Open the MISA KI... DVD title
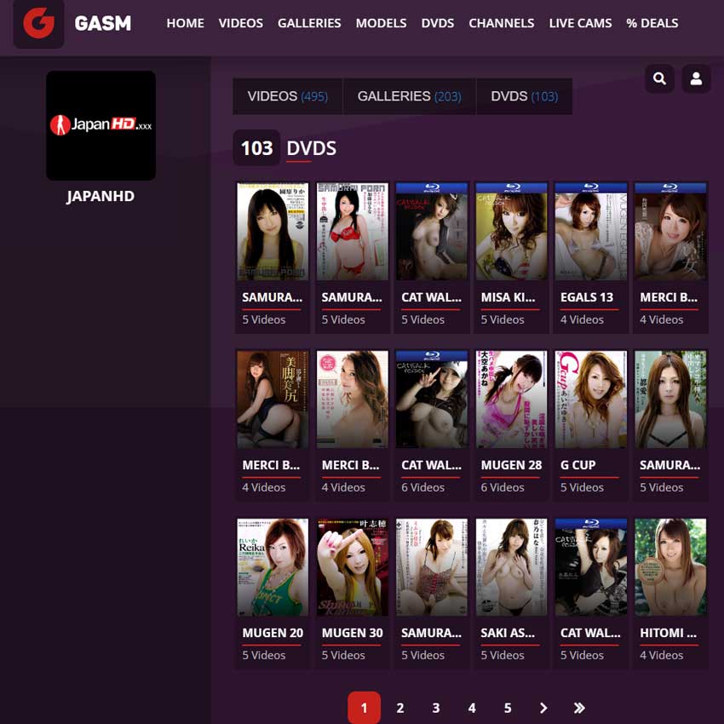Image resolution: width=724 pixels, height=724 pixels. (508, 297)
